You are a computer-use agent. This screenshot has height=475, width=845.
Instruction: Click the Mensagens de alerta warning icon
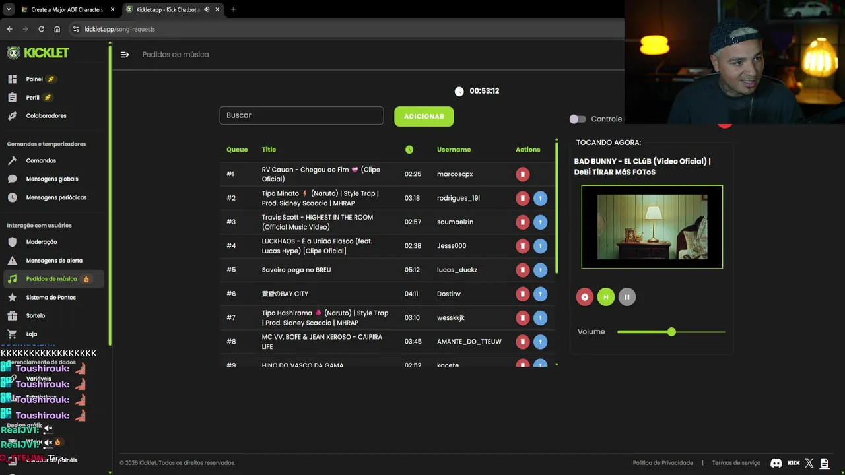click(12, 261)
